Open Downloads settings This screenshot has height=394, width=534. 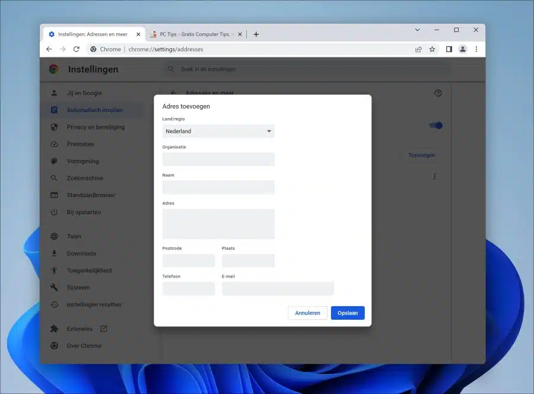82,253
